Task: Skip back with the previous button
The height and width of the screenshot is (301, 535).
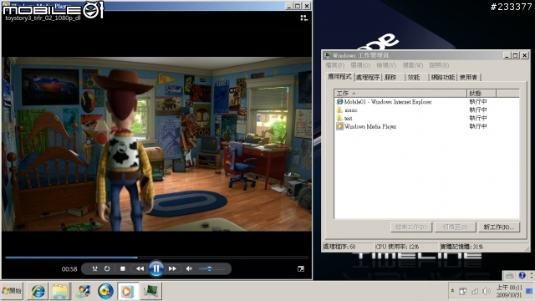Action: coord(140,268)
